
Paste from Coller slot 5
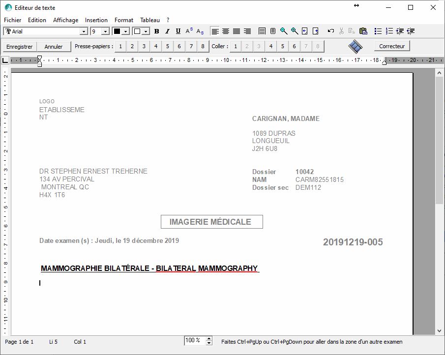coord(283,47)
